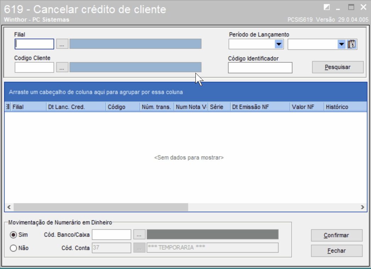Image resolution: width=371 pixels, height=269 pixels.
Task: Click the grid column chooser icon beside Filial header
Action: click(8, 107)
